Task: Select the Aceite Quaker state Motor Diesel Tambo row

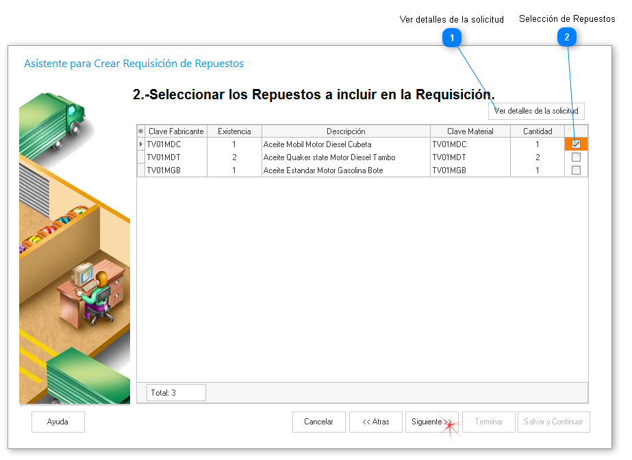Action: (329, 157)
